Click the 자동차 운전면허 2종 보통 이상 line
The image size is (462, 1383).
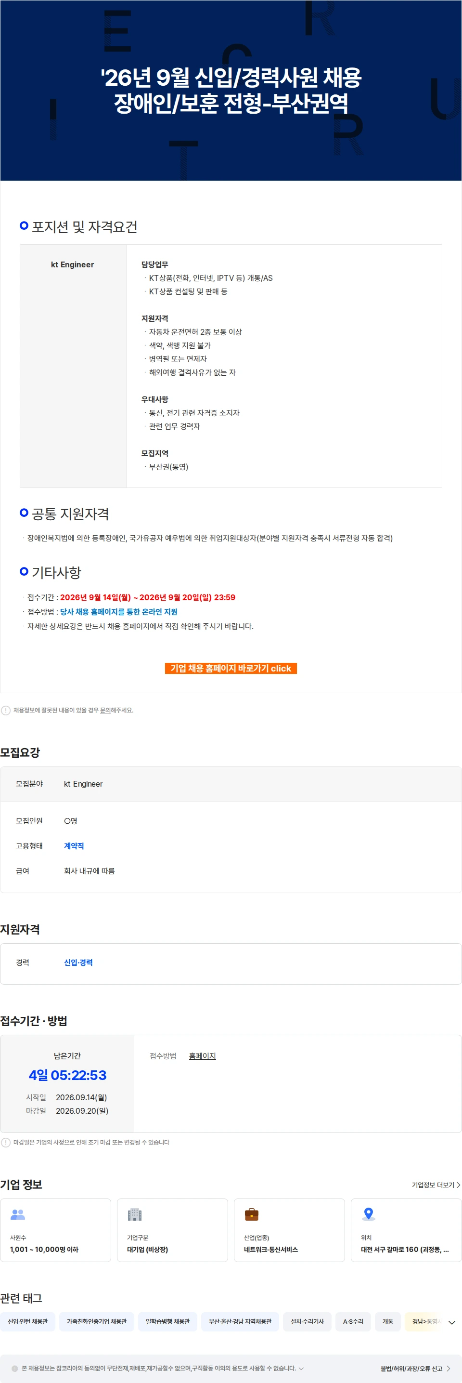[195, 332]
